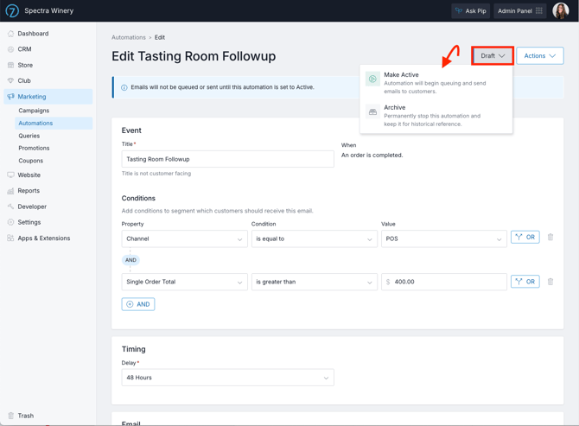Open the POS value dropdown
Image resolution: width=579 pixels, height=426 pixels.
(x=444, y=238)
